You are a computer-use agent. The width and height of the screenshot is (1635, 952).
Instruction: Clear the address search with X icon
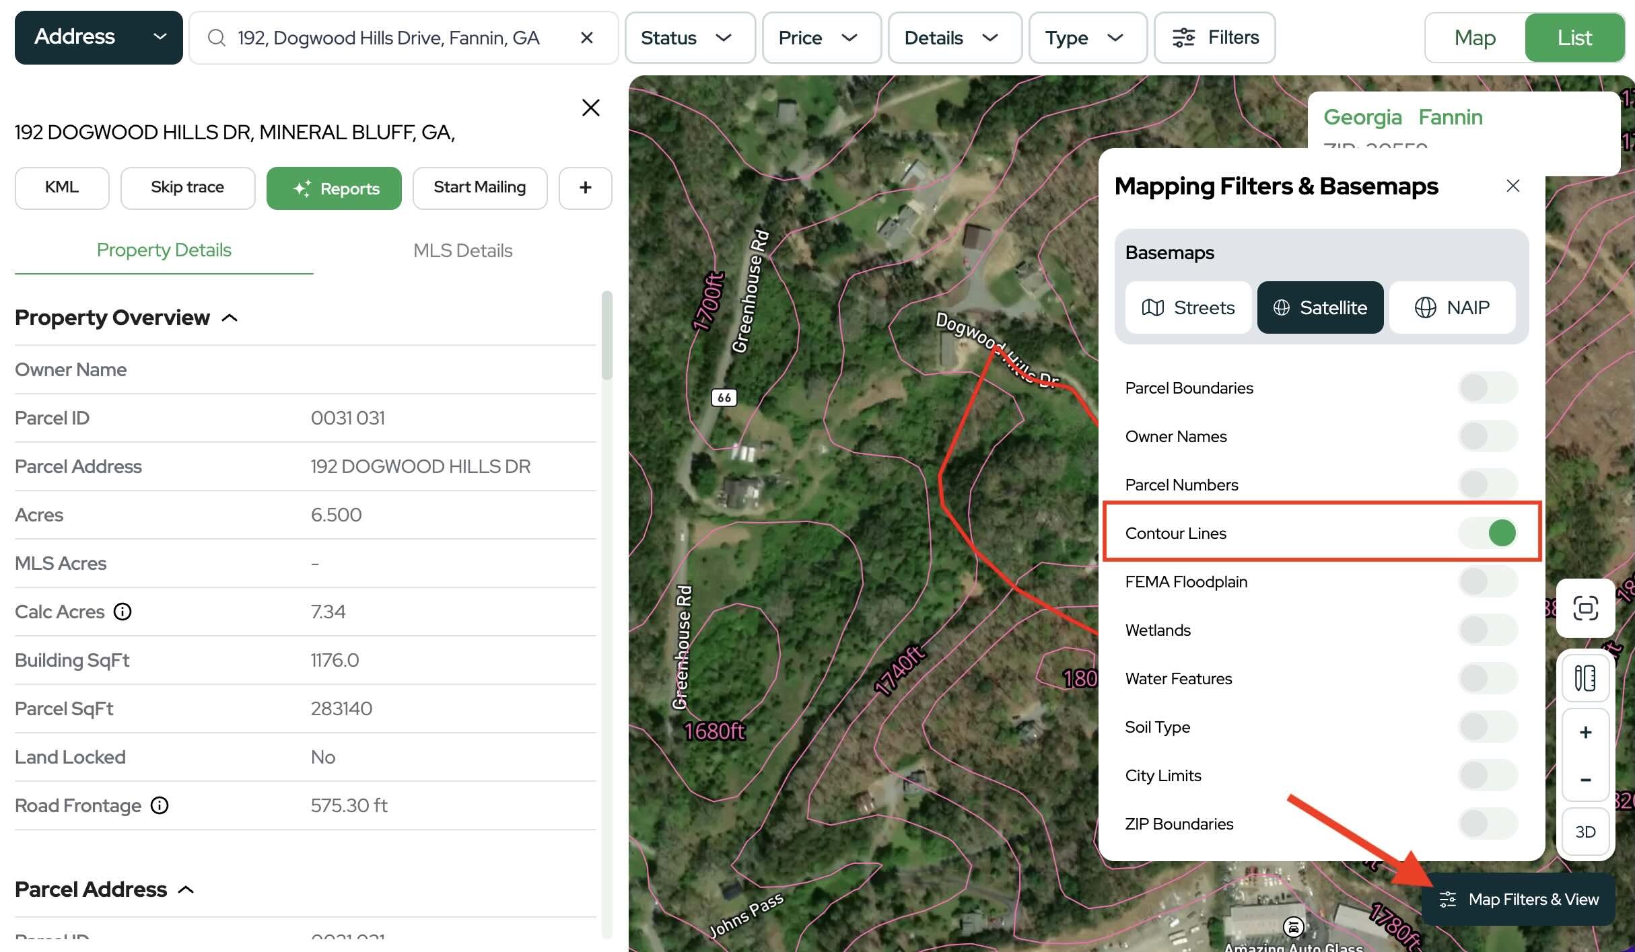coord(586,38)
